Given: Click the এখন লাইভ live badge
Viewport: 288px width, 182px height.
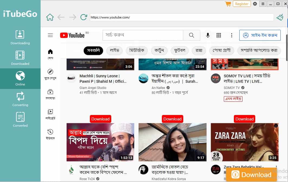Looking at the screenshot, I should click(233, 99).
